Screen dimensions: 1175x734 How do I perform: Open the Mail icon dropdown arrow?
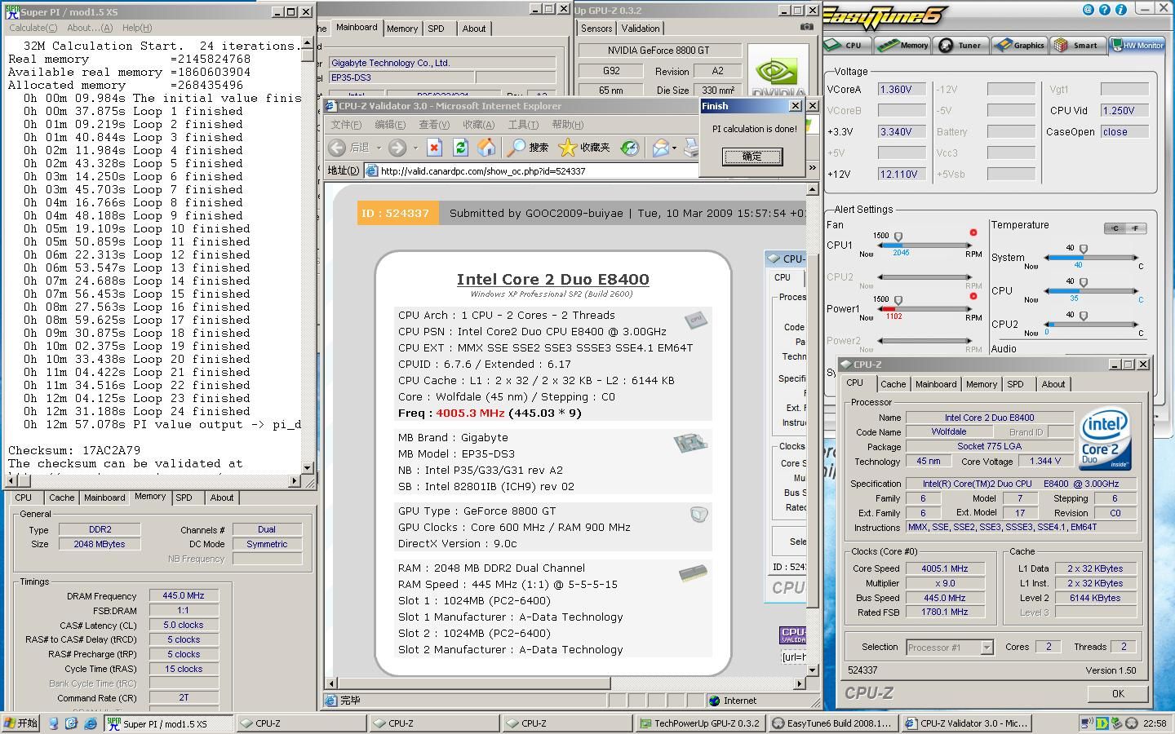coord(675,148)
